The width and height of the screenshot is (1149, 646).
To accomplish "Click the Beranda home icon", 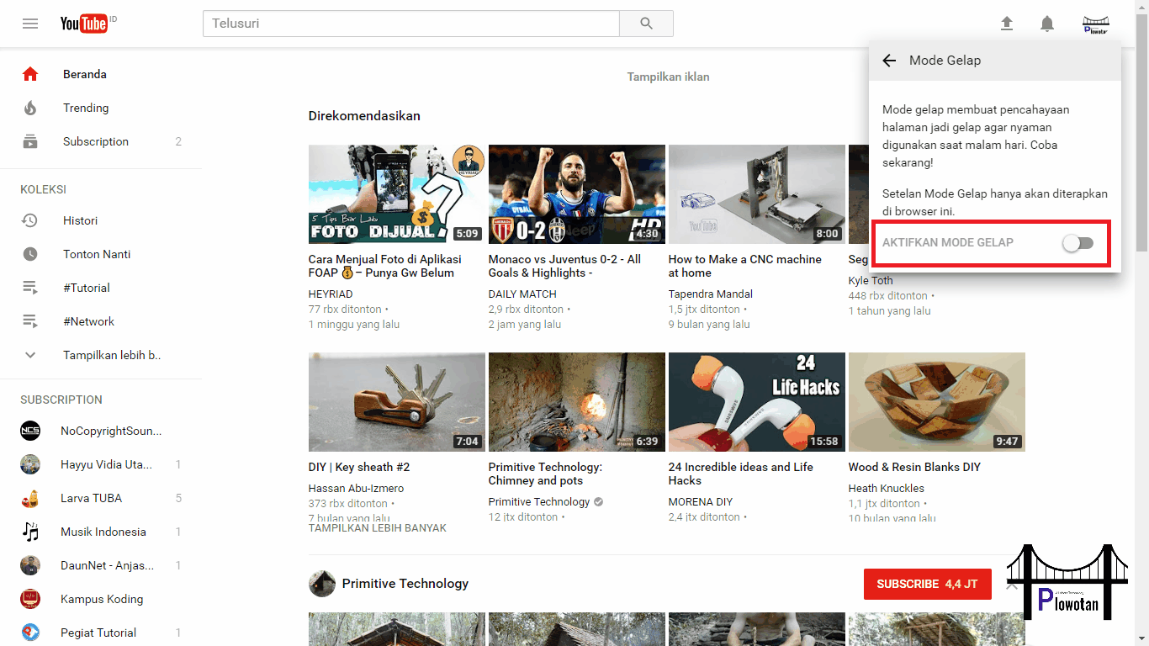I will 30,74.
